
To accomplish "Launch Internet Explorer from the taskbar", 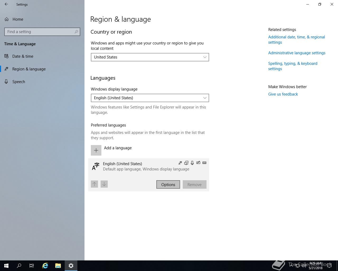I will click(x=45, y=266).
